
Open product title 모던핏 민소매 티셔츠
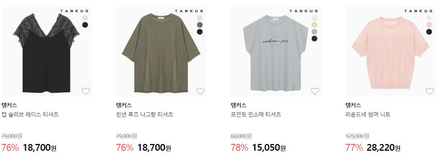[256, 115]
